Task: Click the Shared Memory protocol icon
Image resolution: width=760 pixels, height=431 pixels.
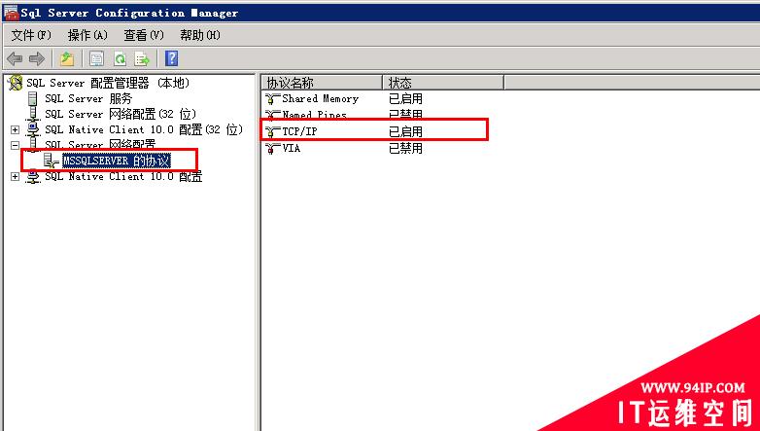Action: (273, 99)
